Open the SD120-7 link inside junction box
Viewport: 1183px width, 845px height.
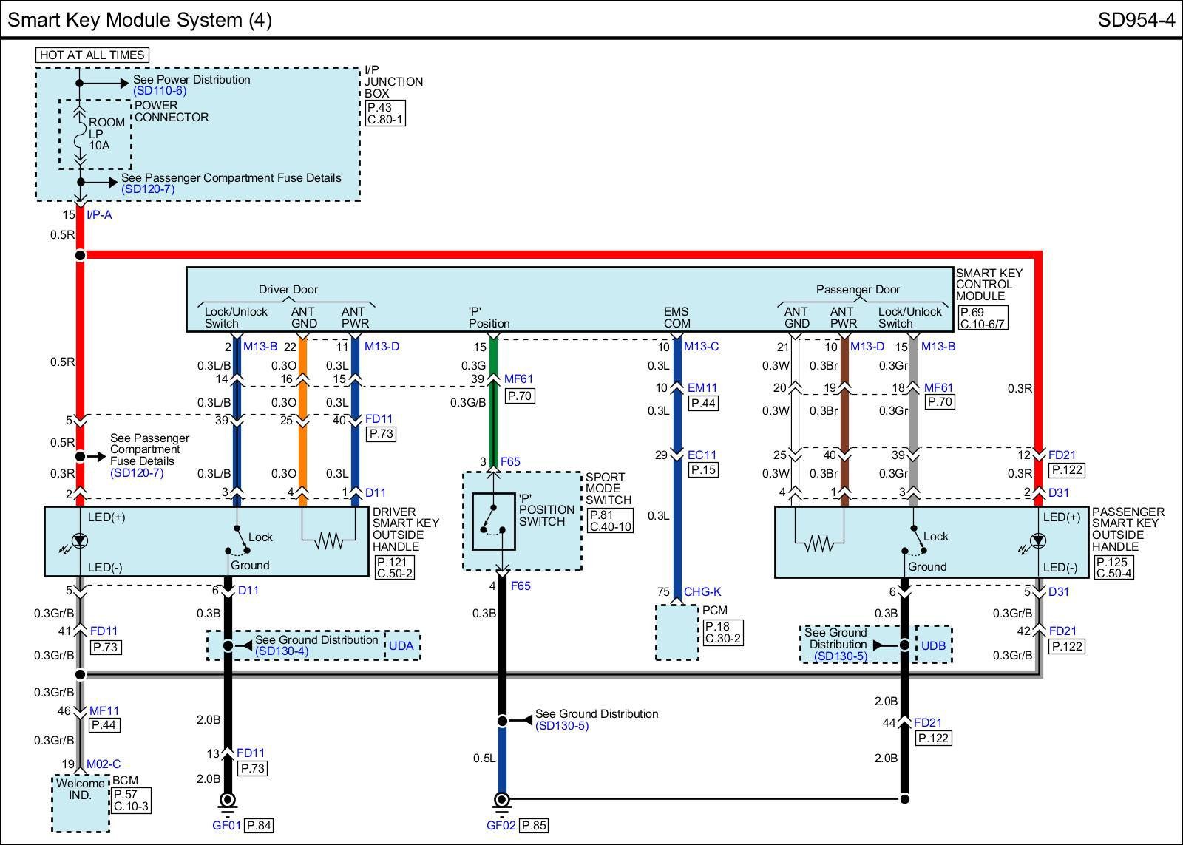(x=148, y=189)
